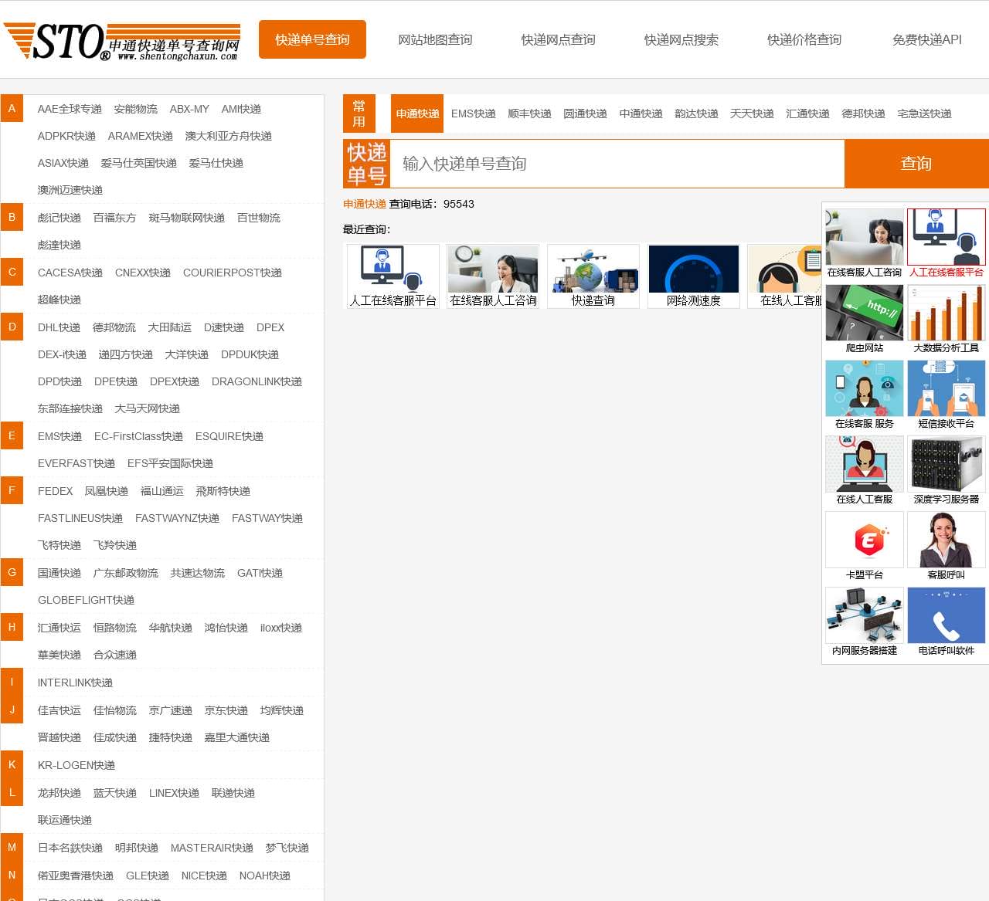Open 快递价格查询 navigation item
989x901 pixels.
click(804, 39)
